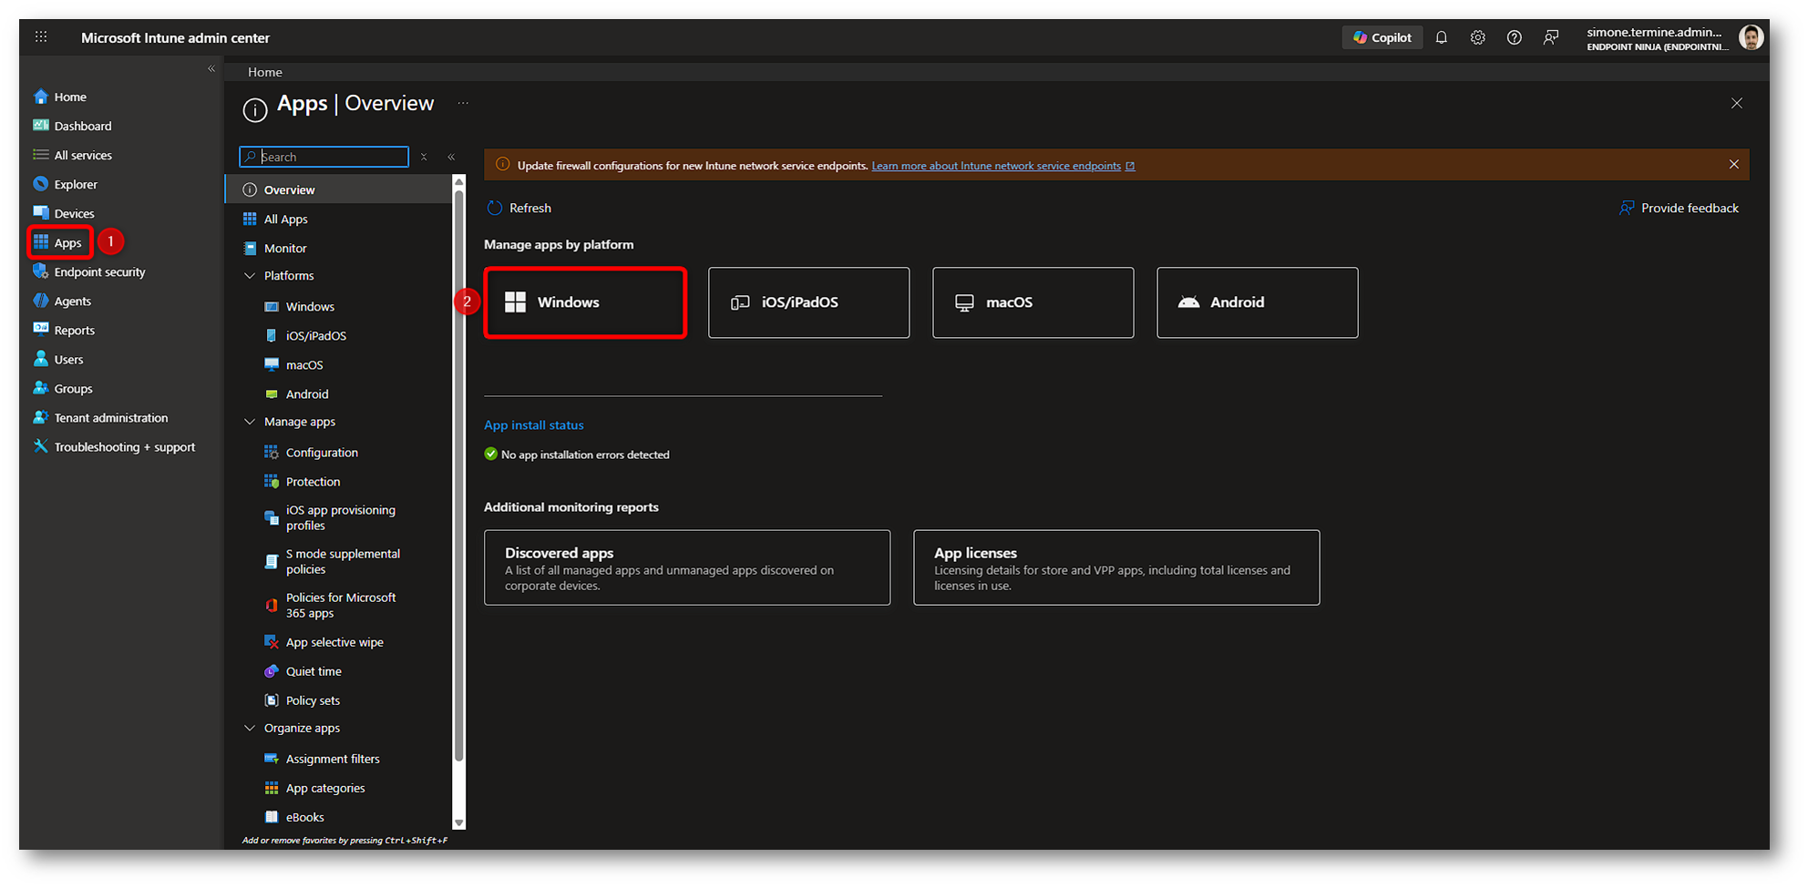Open the settings gear icon

(x=1477, y=37)
